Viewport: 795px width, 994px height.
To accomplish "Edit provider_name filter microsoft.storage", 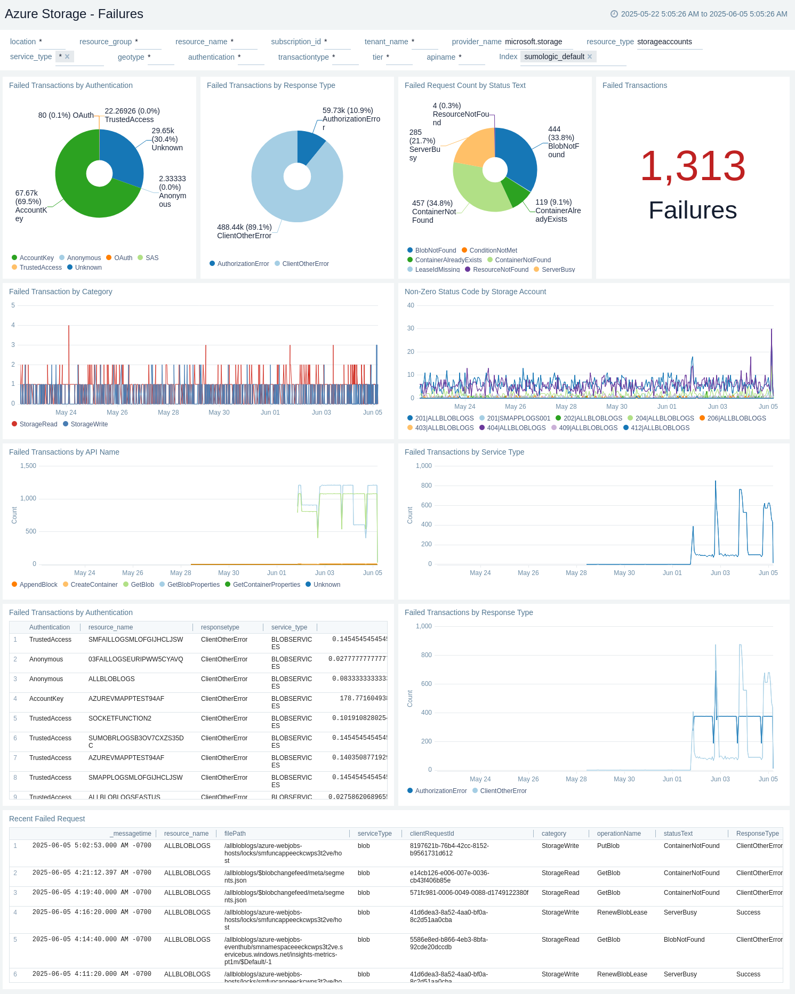I will click(539, 42).
